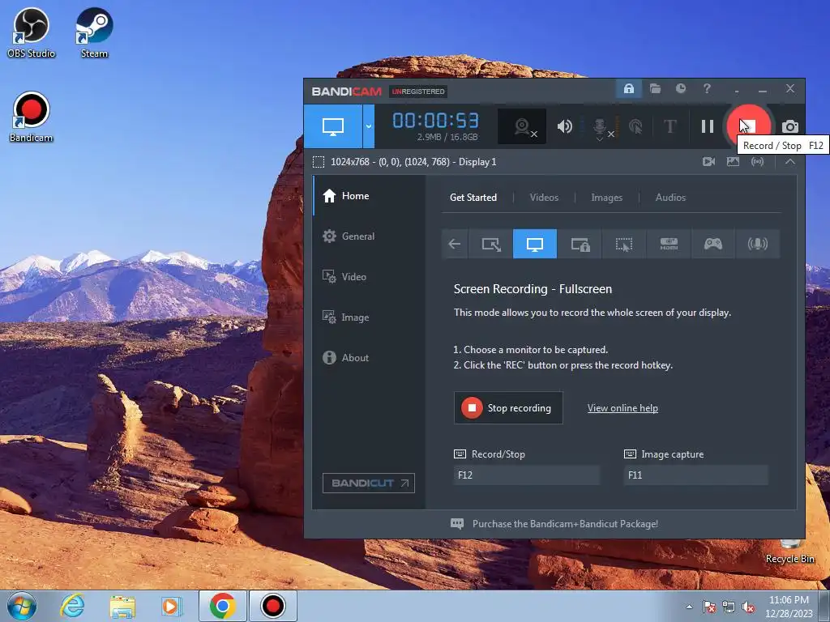Open the Home sidebar section
Viewport: 830px width, 622px height.
(369, 196)
